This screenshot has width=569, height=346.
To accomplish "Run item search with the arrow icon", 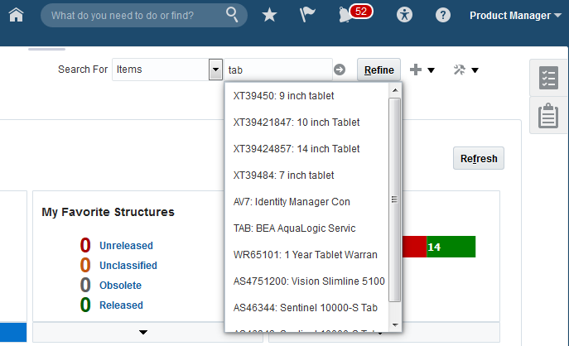I will [x=340, y=70].
